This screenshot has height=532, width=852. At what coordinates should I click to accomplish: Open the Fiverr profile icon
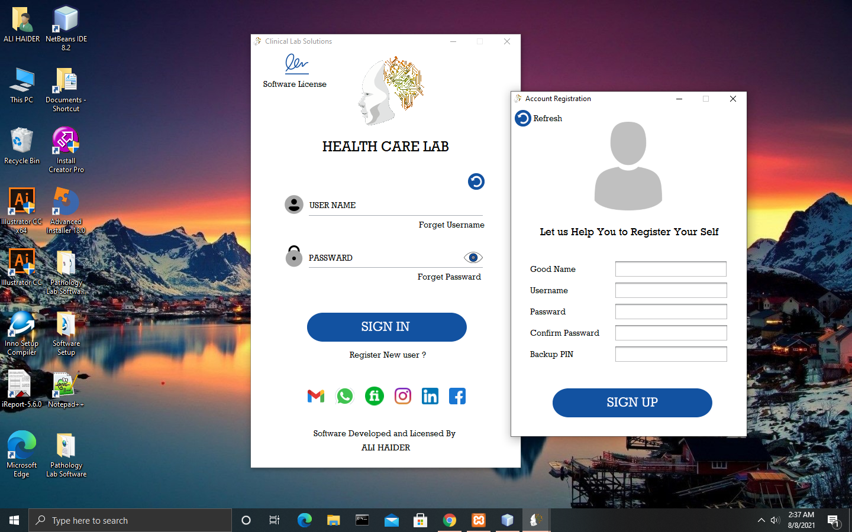[374, 396]
